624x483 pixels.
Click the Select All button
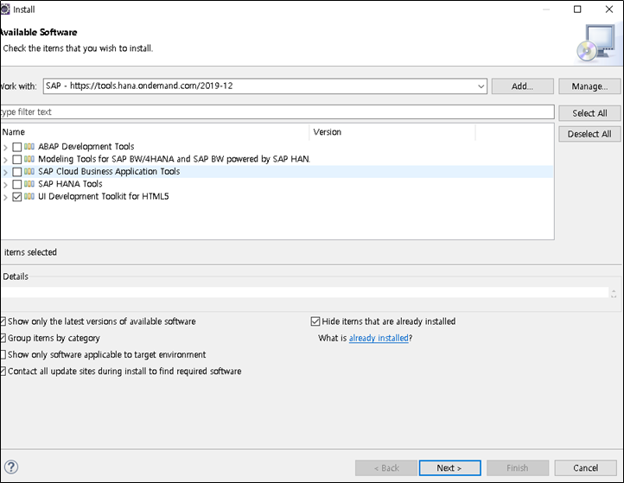[x=589, y=113]
